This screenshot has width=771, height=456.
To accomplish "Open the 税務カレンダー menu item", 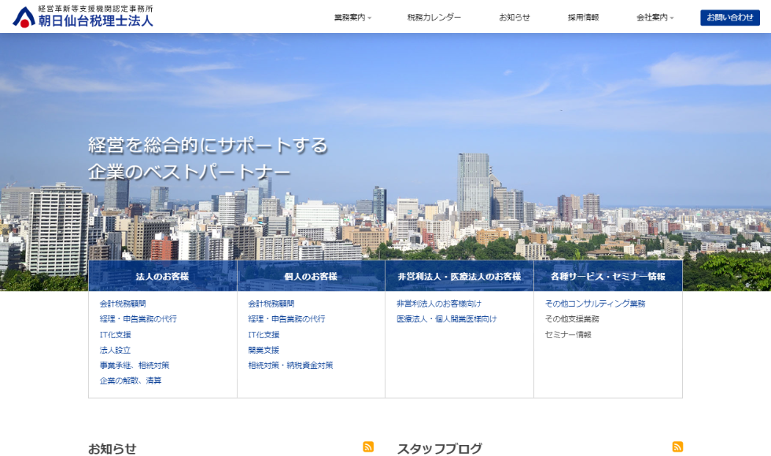I will coord(434,17).
